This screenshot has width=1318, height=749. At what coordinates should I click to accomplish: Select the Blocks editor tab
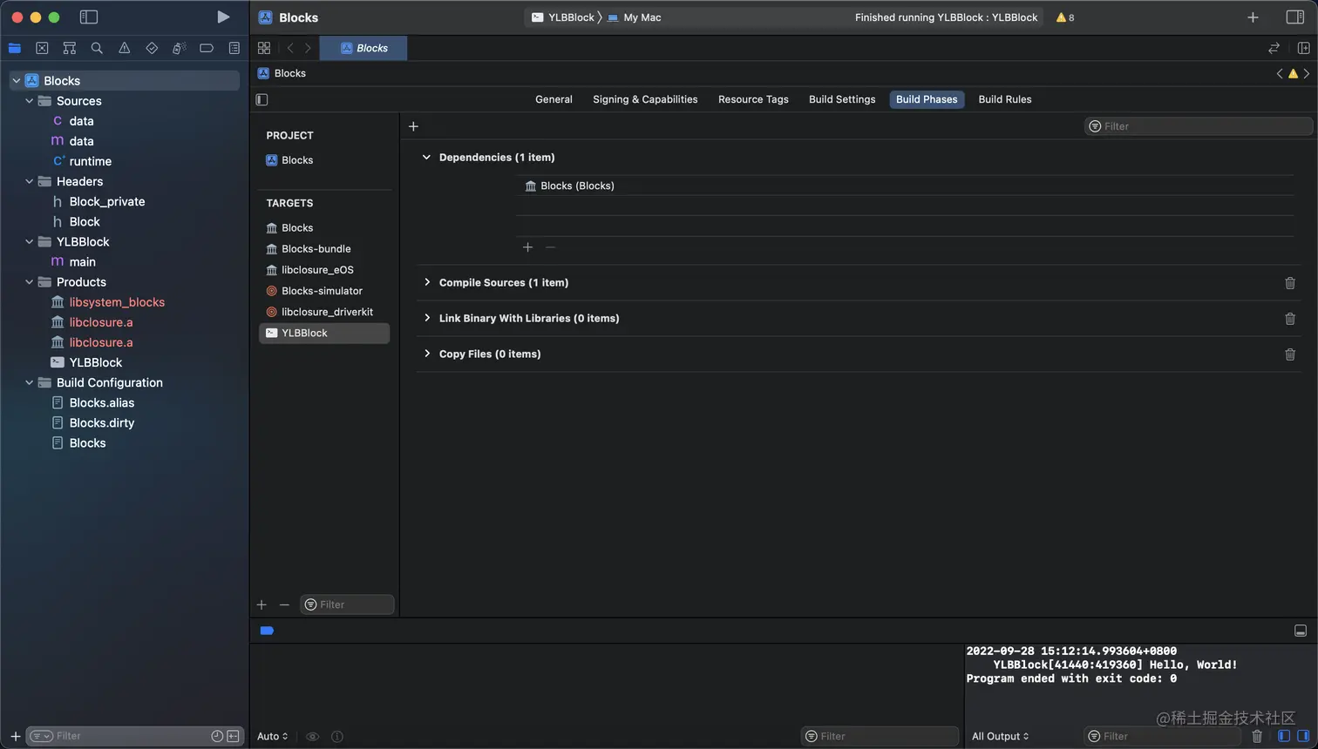pyautogui.click(x=363, y=48)
